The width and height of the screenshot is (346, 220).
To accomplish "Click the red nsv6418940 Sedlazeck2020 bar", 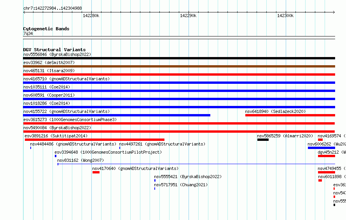I will (x=290, y=115).
